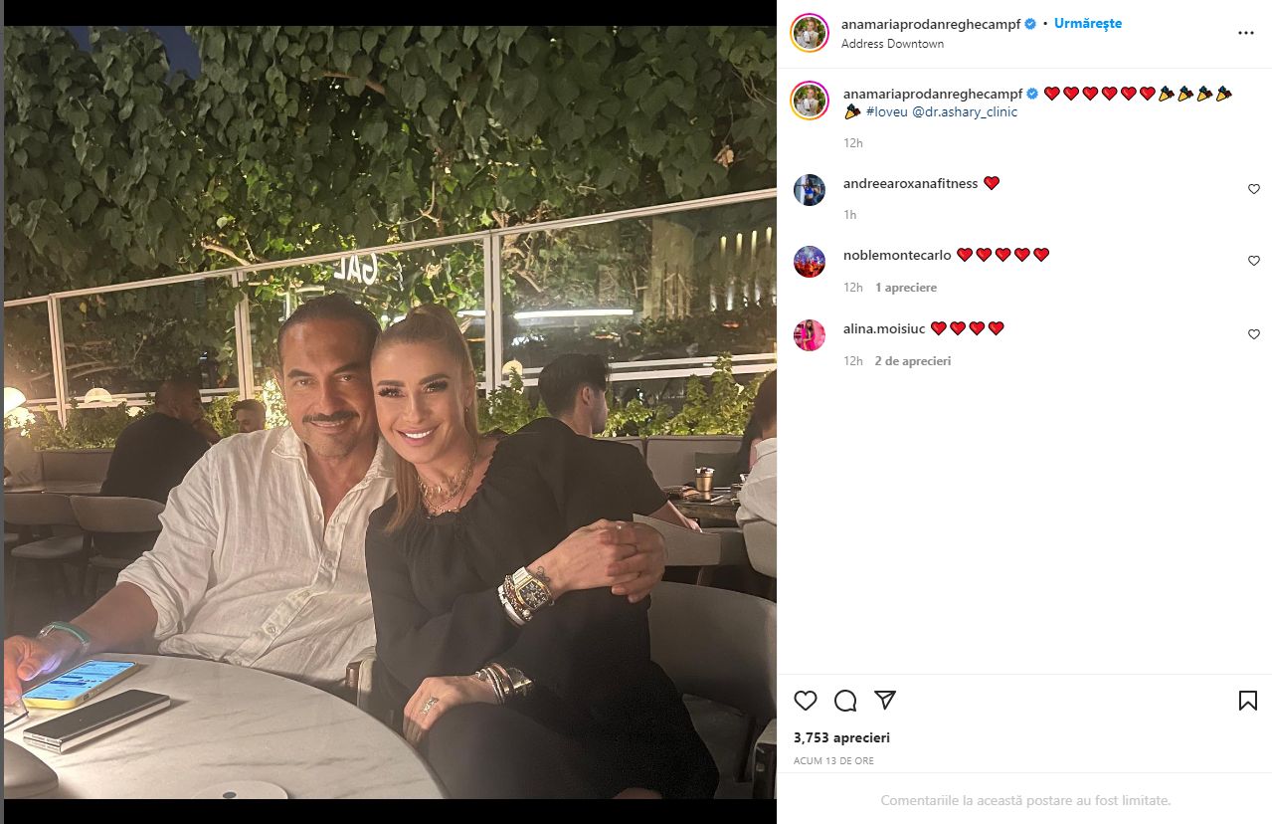View 2 de aprecieri on alina.moisiuc comment

point(913,361)
